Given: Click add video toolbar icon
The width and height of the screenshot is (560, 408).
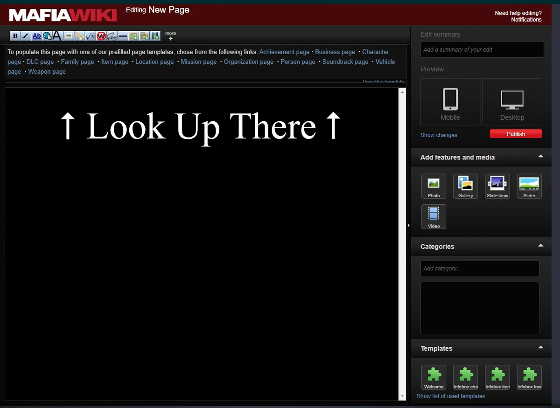Looking at the screenshot, I should point(155,36).
